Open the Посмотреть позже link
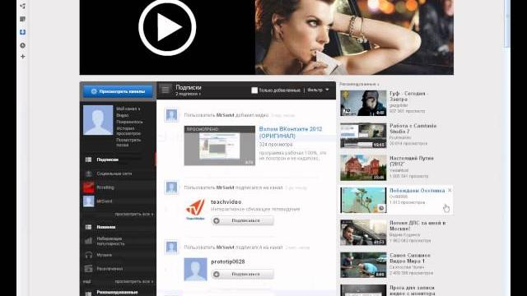This screenshot has width=527, height=296. click(x=128, y=142)
